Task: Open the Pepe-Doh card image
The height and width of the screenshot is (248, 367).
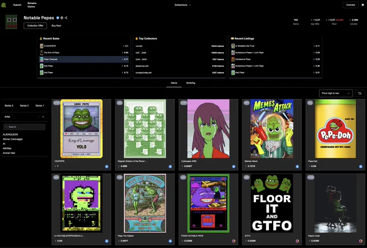Action: [335, 129]
